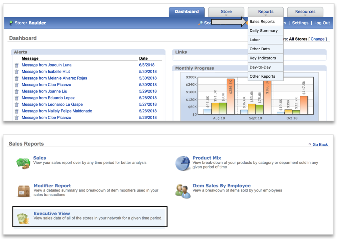
Task: Click trash icon beside Cloe Picanzo 5/26/2018 message
Action: coord(17,118)
